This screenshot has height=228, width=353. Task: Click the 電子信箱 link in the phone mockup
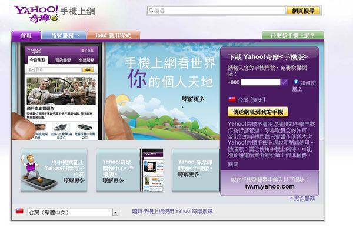[x=87, y=51]
